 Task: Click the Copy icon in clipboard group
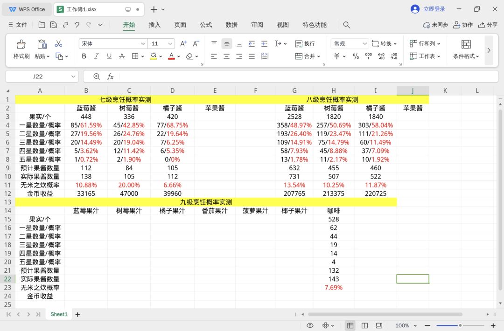pos(59,56)
